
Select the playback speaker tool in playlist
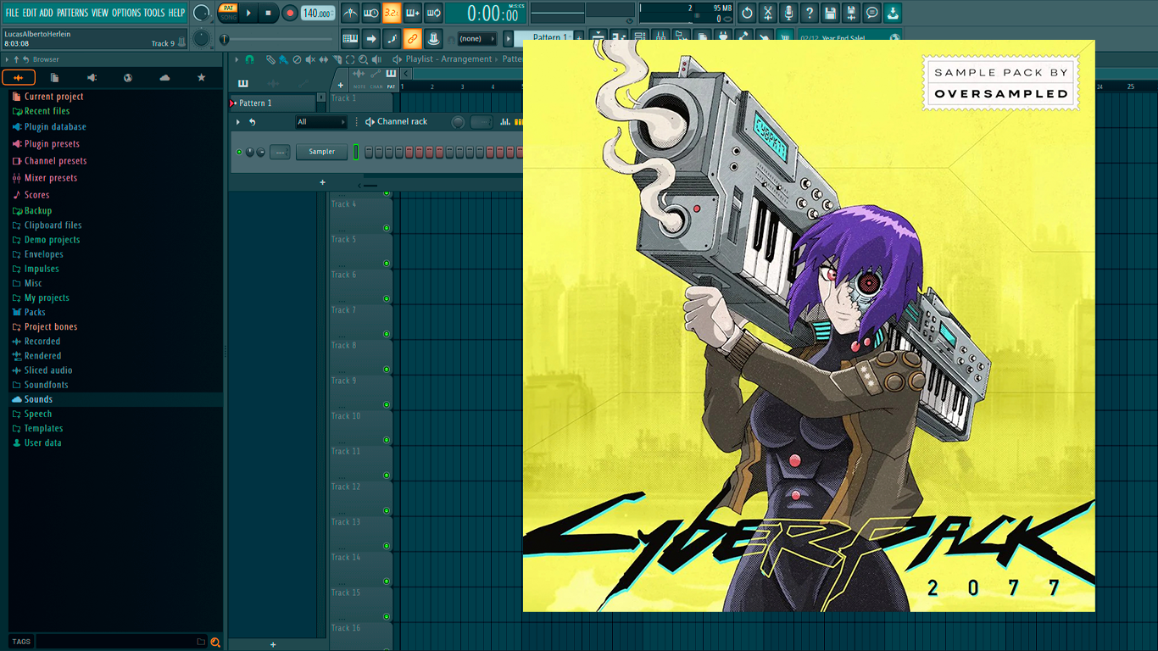coord(376,59)
